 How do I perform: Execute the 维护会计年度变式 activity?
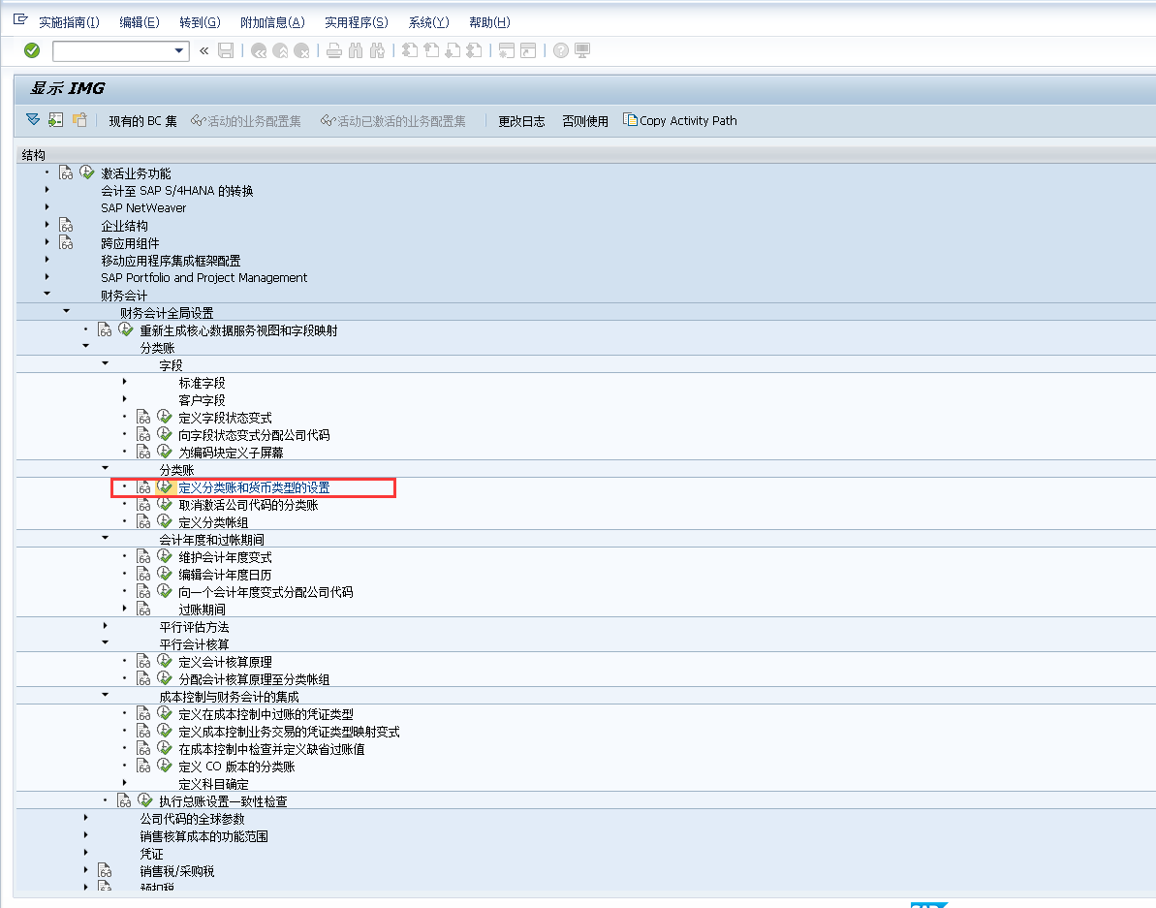click(x=164, y=555)
